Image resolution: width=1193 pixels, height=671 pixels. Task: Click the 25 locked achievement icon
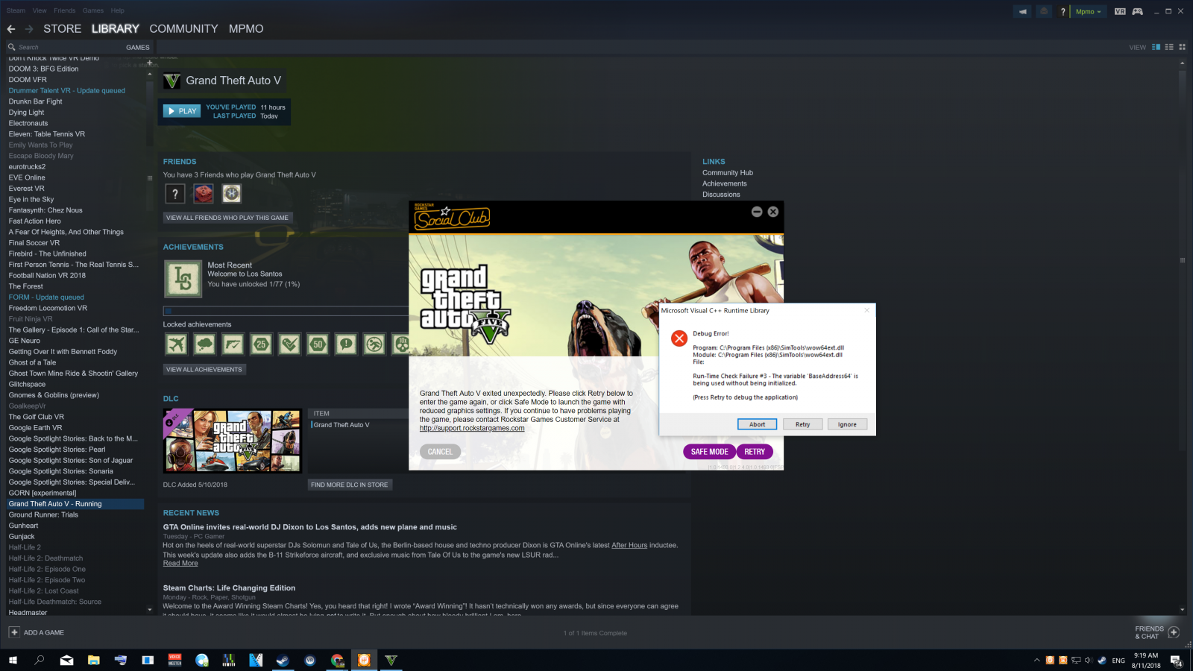tap(262, 344)
